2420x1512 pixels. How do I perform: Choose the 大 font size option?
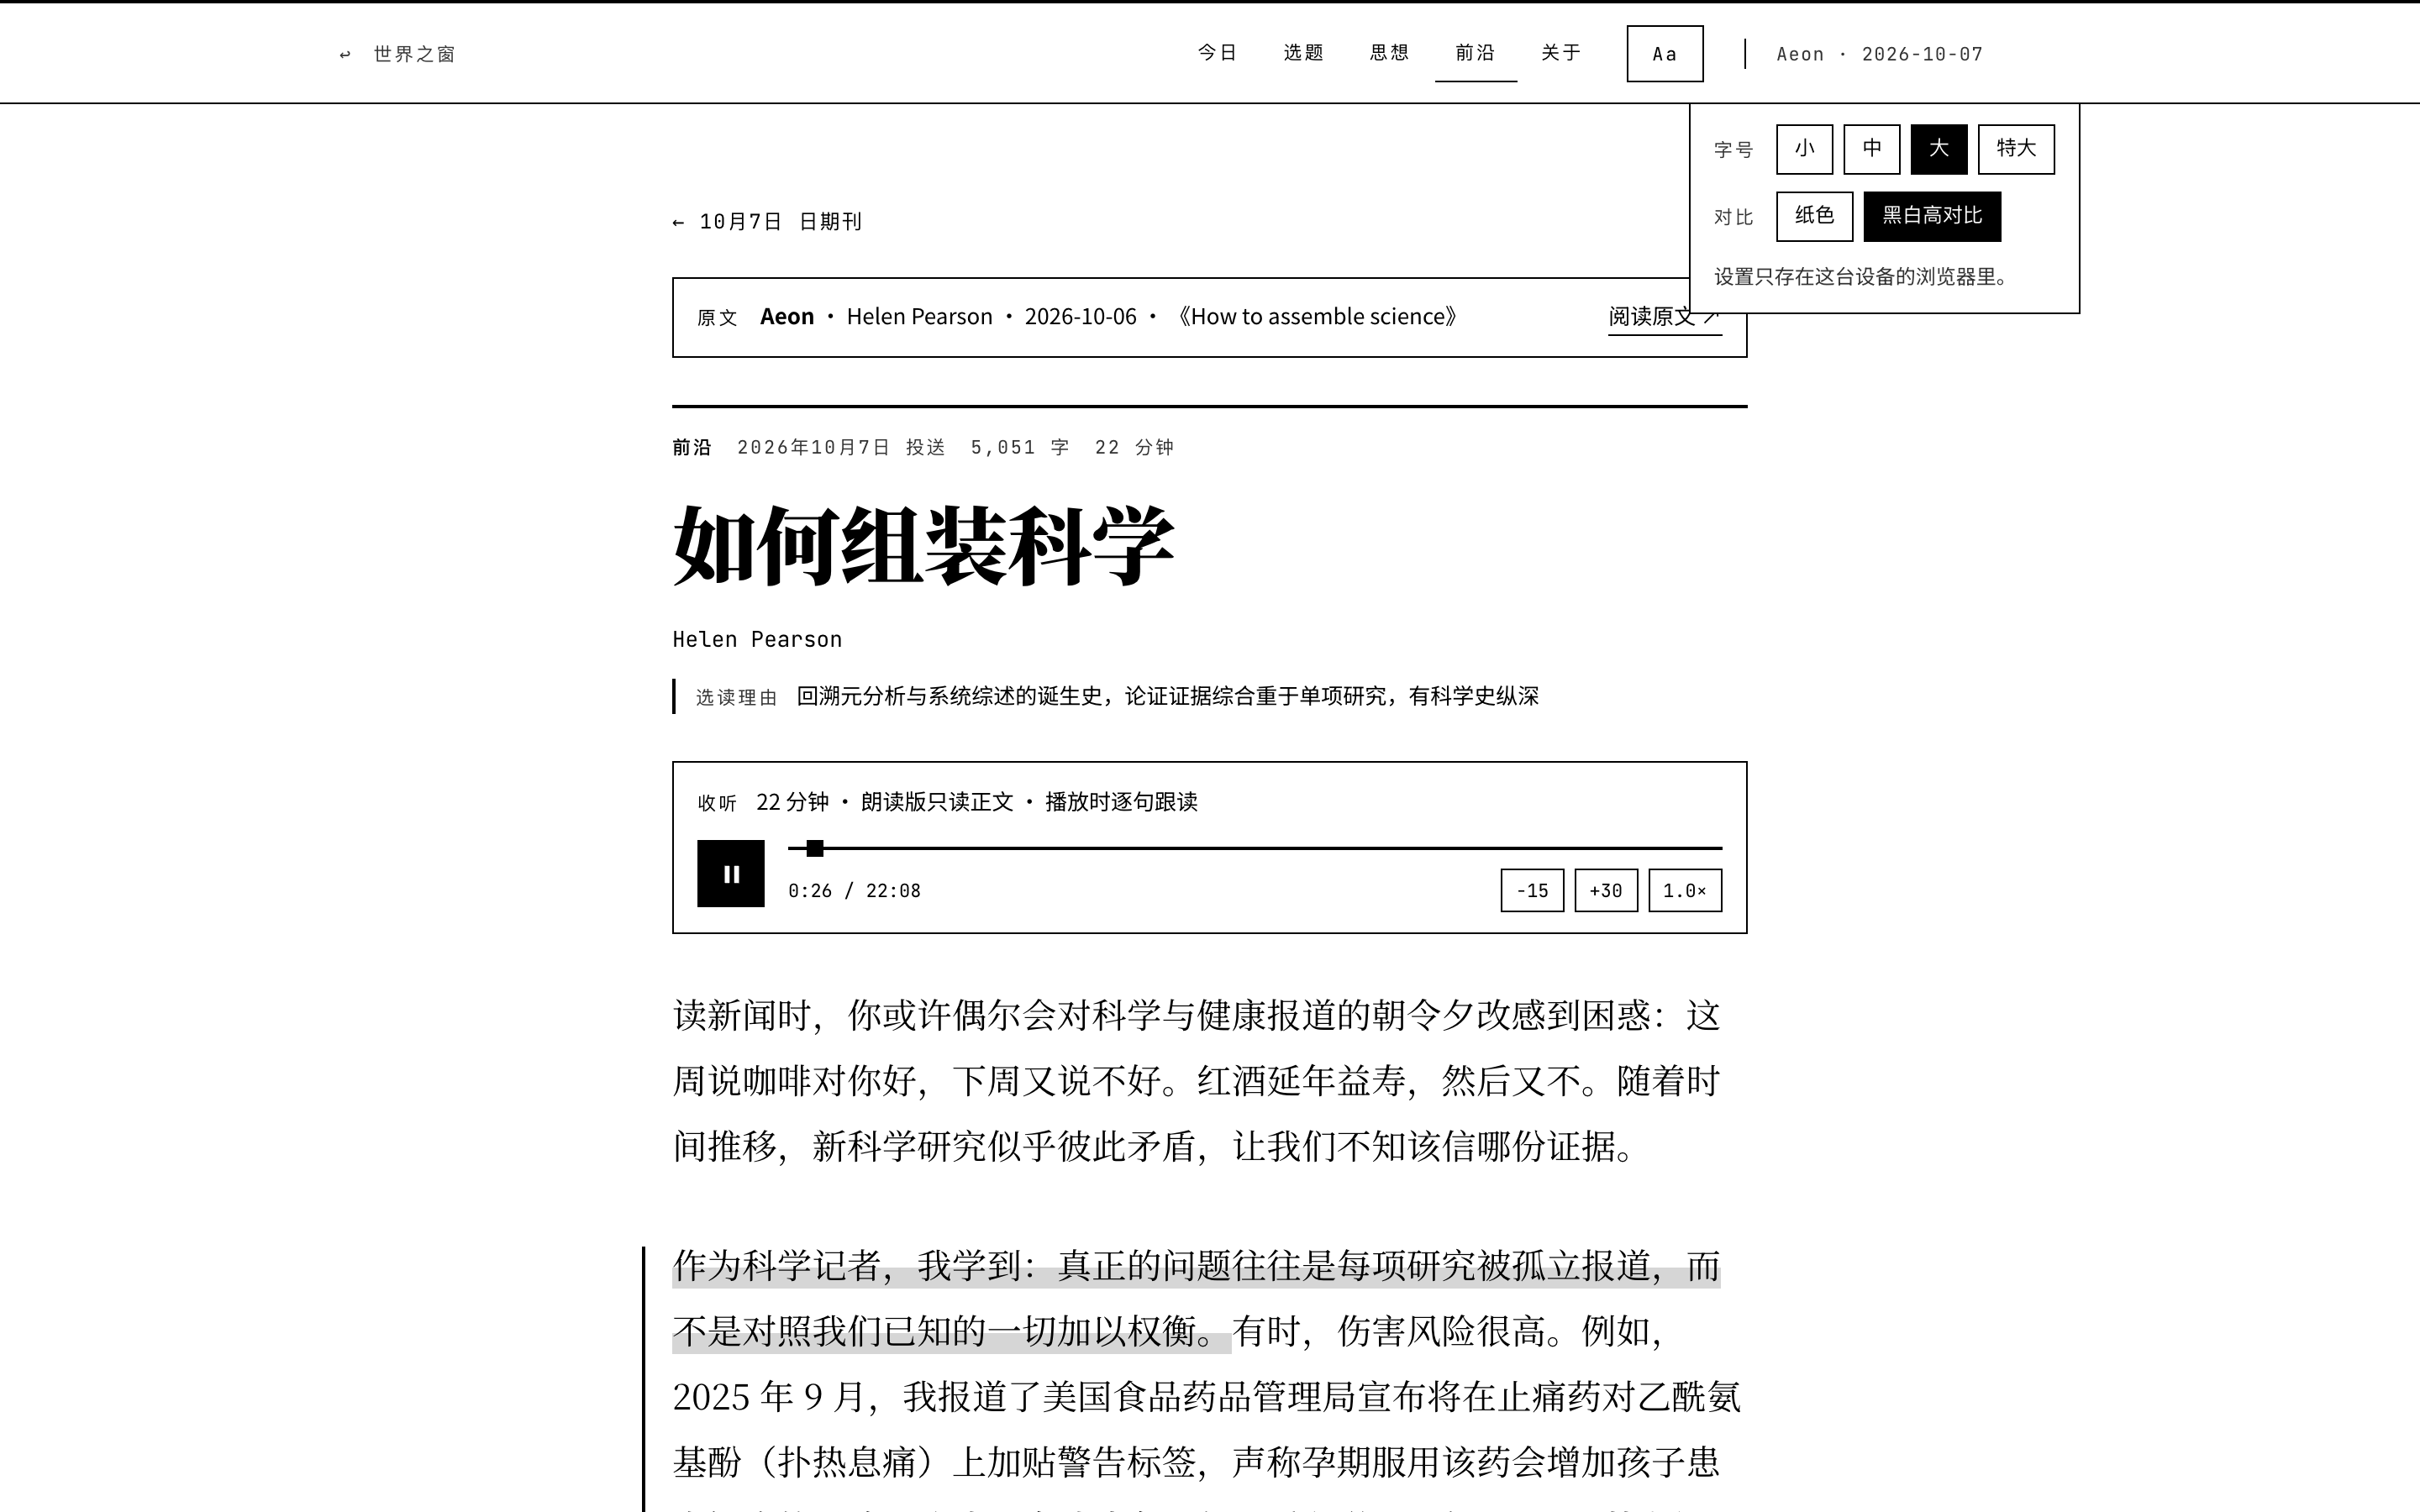pyautogui.click(x=1938, y=149)
